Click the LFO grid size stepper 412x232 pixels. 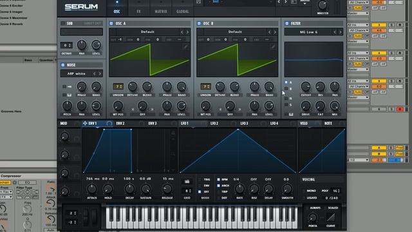(x=187, y=191)
